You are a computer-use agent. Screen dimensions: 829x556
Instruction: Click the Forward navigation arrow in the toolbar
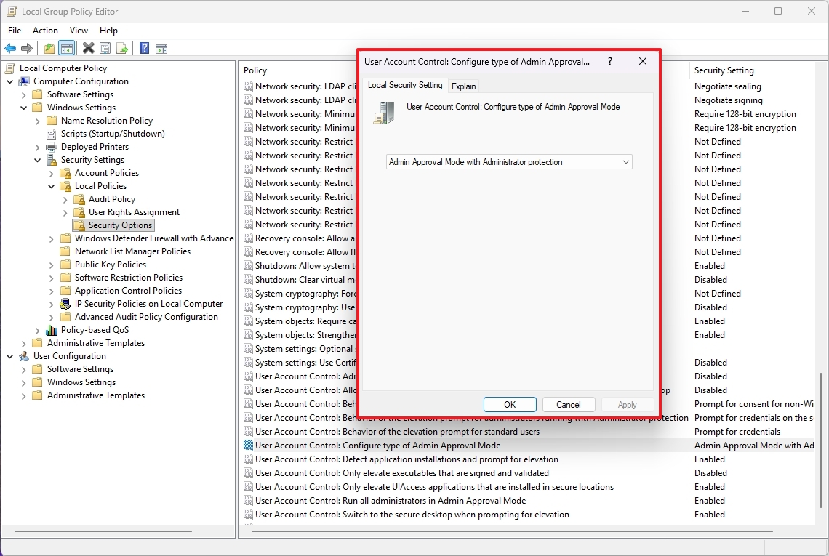(28, 48)
